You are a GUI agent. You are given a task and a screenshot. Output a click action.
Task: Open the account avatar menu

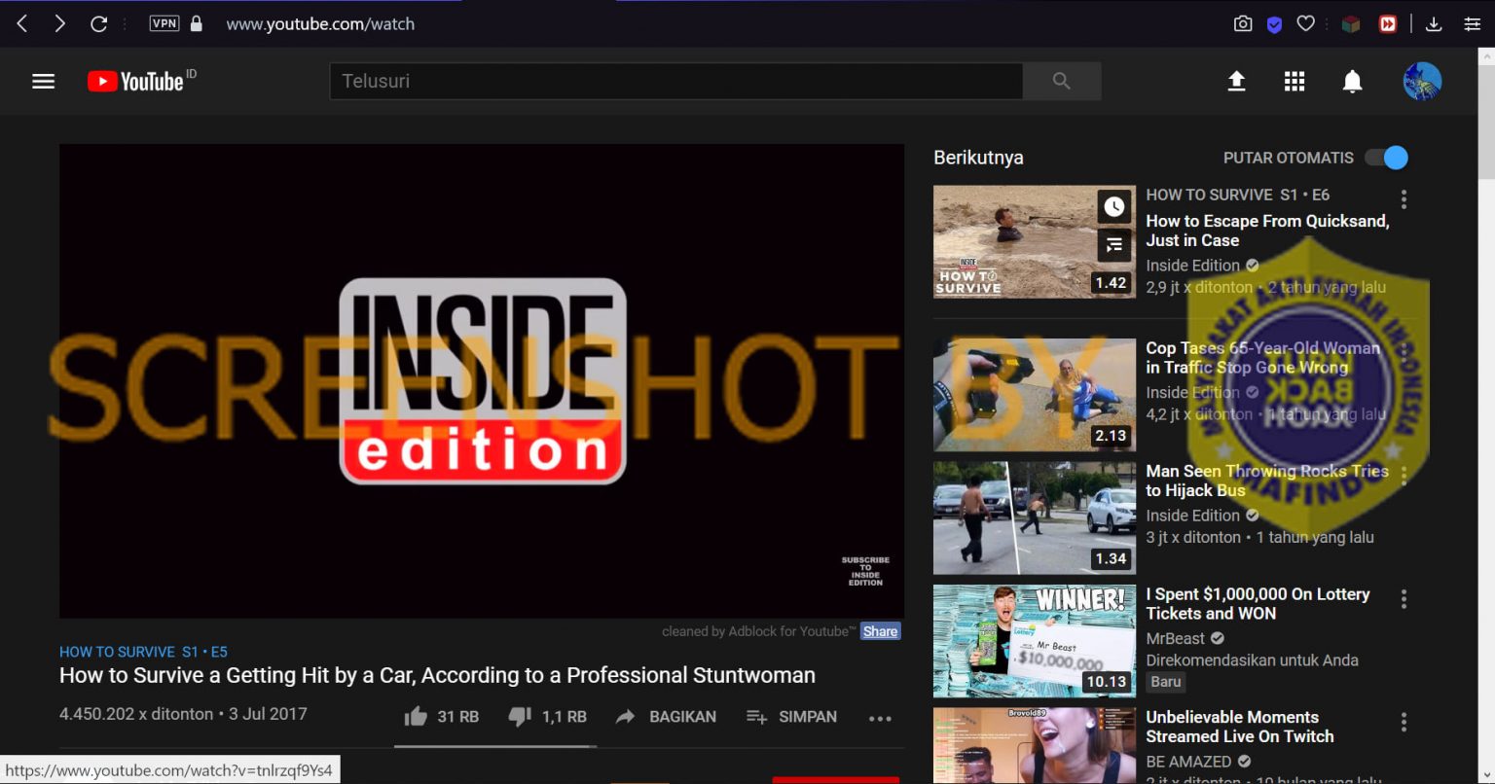(1422, 82)
